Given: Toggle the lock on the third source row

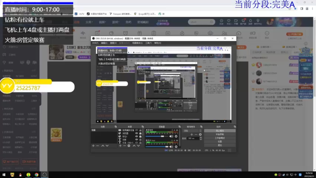Looking at the screenshot, I should 140,136.
